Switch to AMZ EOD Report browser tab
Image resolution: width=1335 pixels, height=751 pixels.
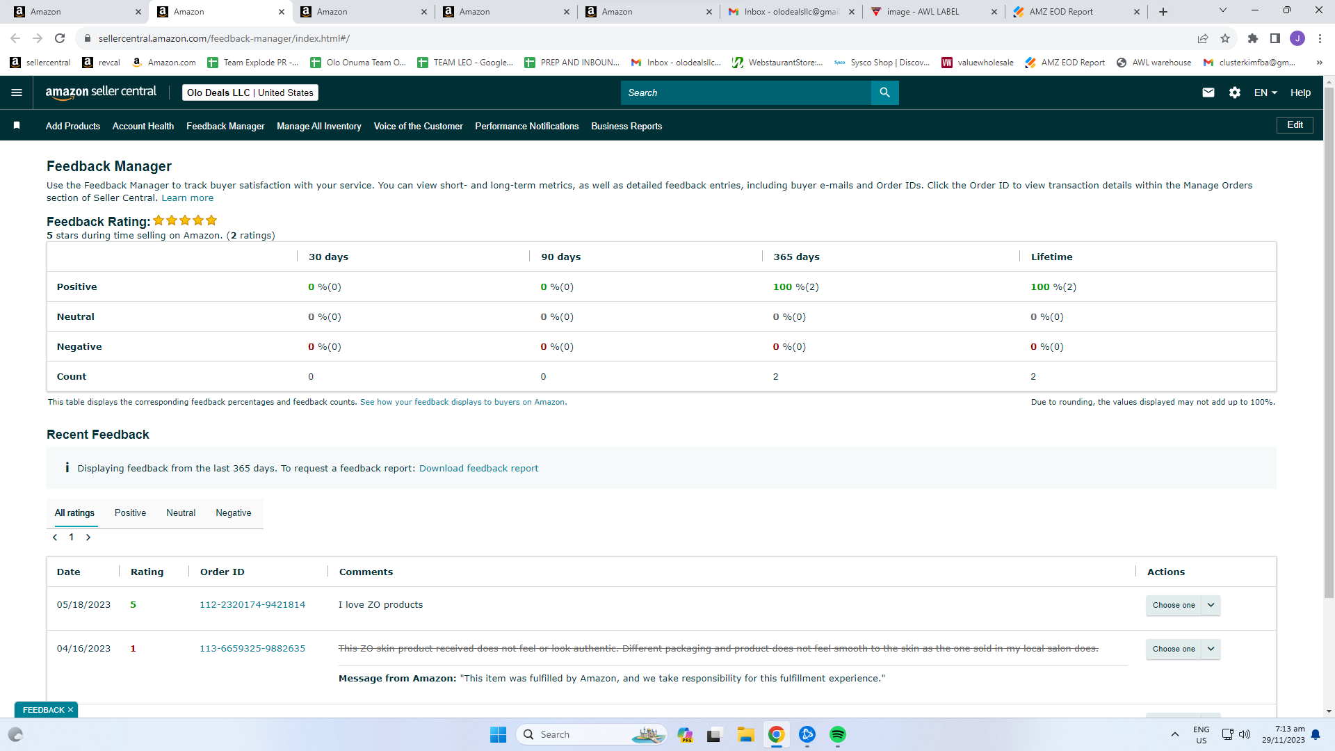[x=1075, y=12]
